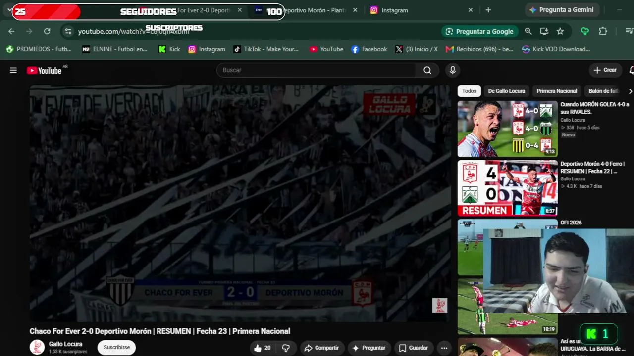Viewport: 634px width, 356px height.
Task: Open Gallo Locura channel avatar
Action: tap(37, 347)
